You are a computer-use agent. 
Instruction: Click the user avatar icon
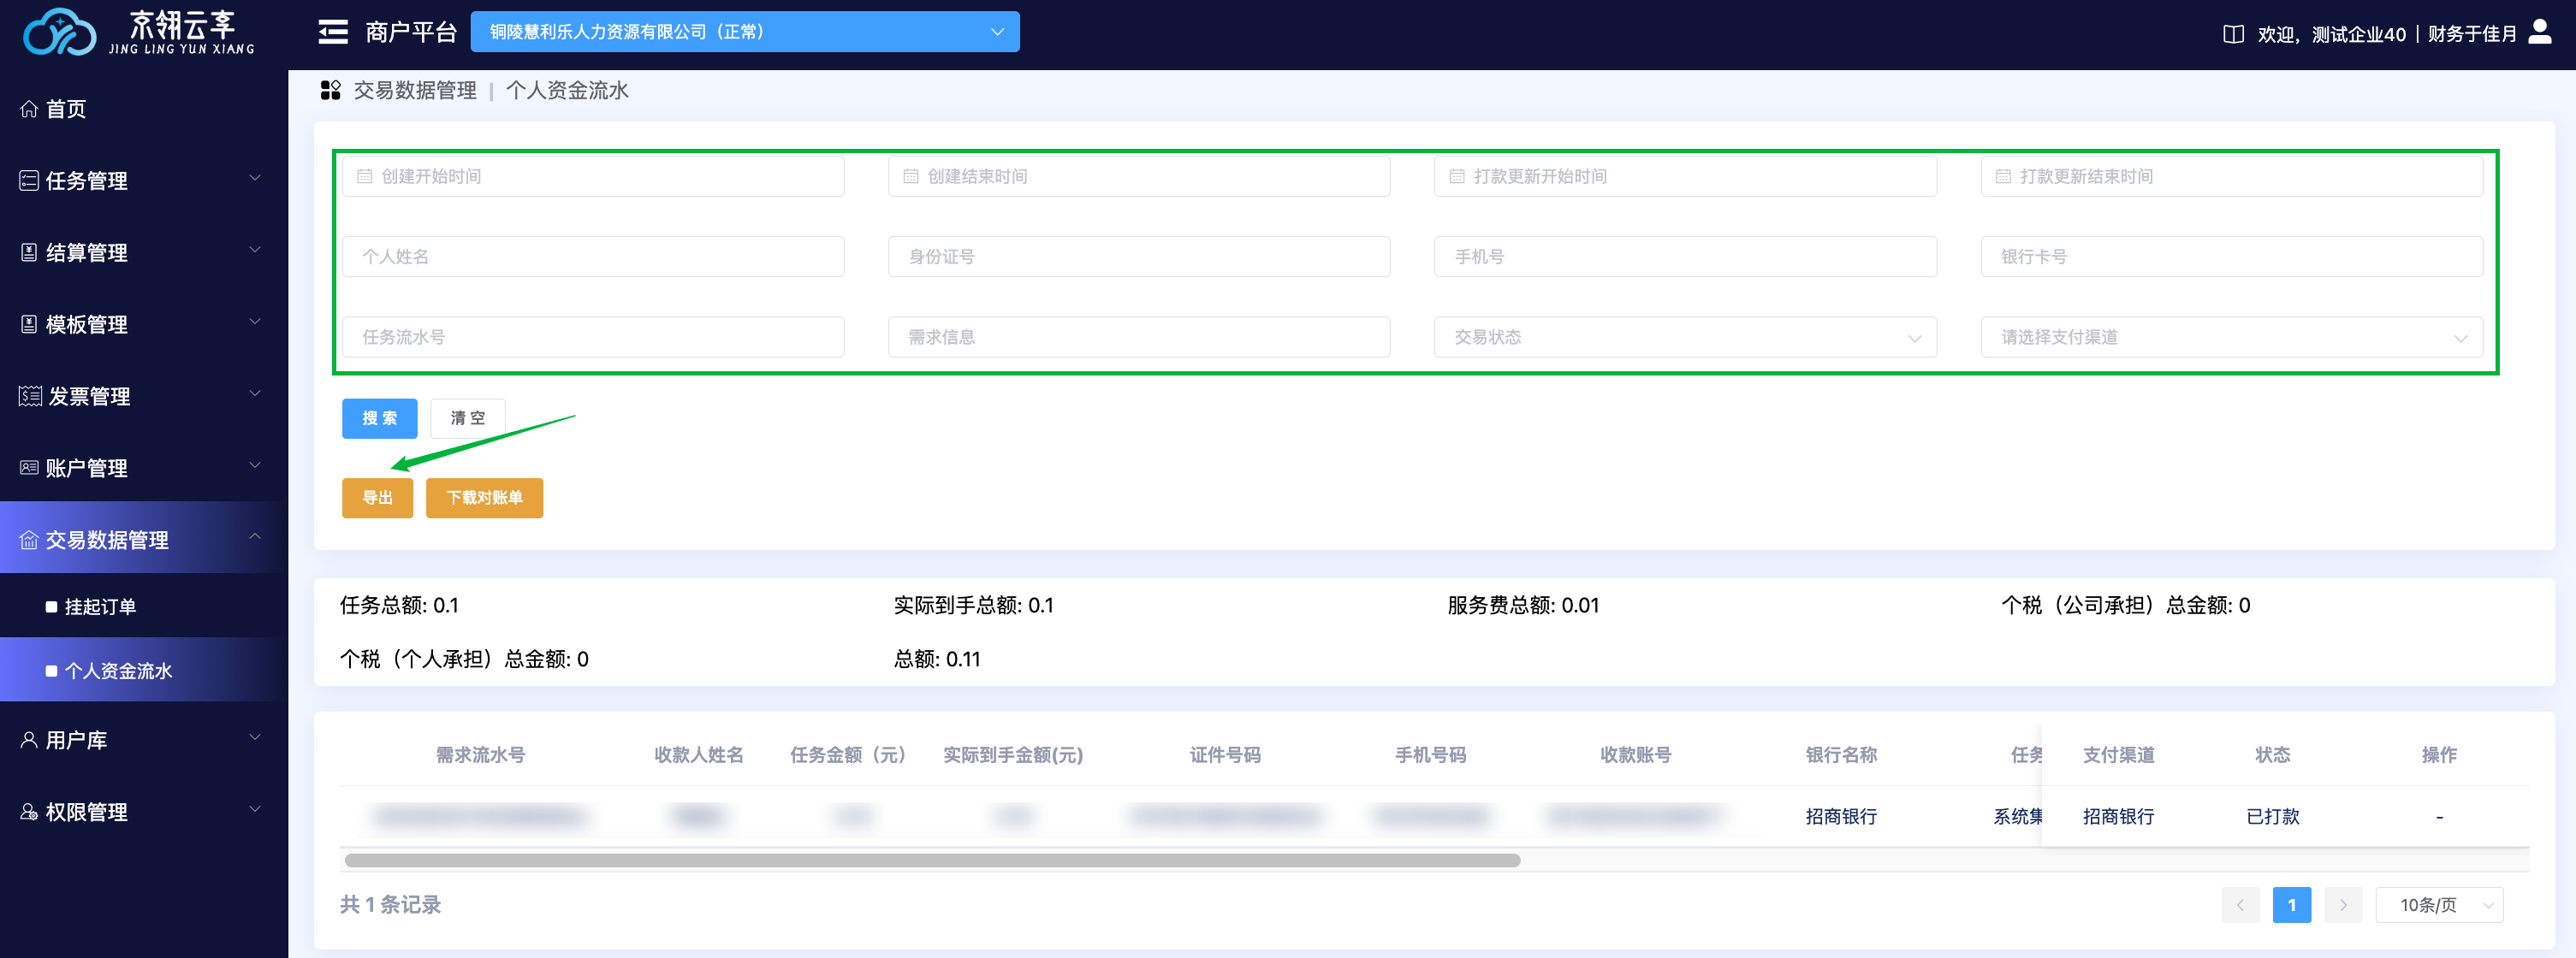click(x=2539, y=32)
